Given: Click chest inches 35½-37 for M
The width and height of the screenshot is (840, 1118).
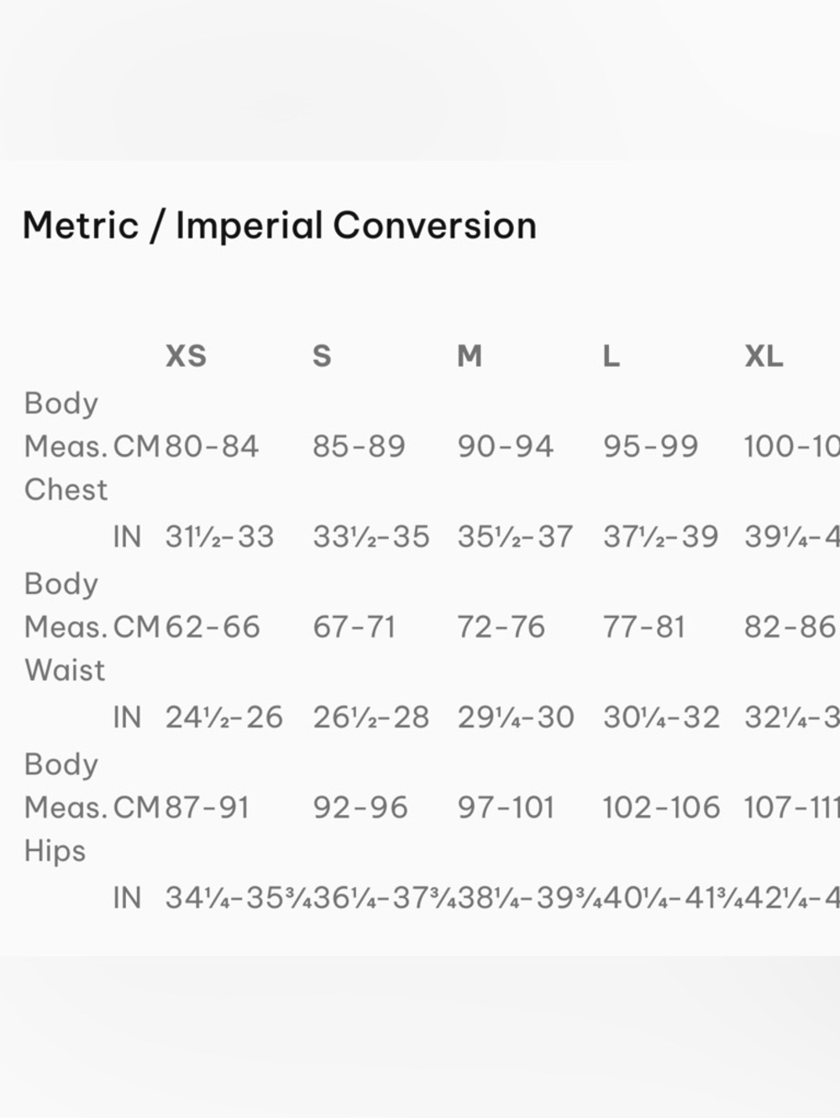Looking at the screenshot, I should pos(515,536).
